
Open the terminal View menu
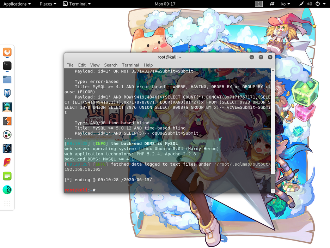(95, 65)
